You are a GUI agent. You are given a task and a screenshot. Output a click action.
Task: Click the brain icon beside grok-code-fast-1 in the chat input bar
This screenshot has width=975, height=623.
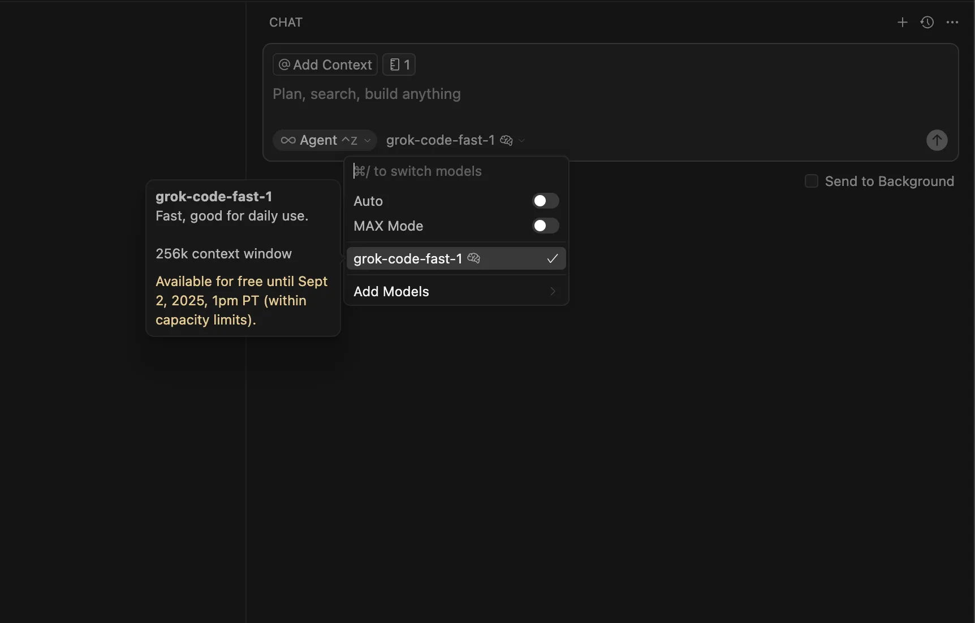click(x=506, y=140)
